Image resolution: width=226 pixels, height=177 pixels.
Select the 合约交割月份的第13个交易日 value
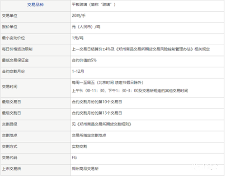pos(97,113)
